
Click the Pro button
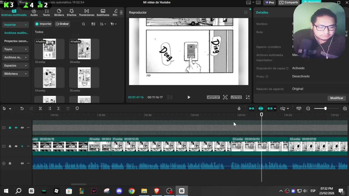270,2
